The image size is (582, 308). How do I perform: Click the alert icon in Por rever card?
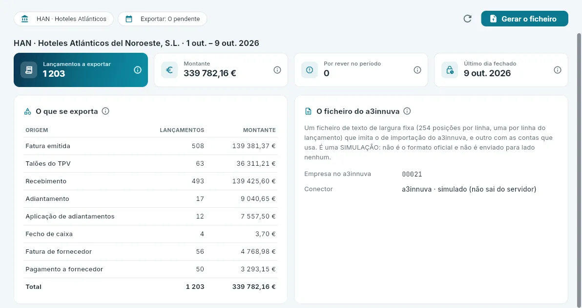(310, 70)
